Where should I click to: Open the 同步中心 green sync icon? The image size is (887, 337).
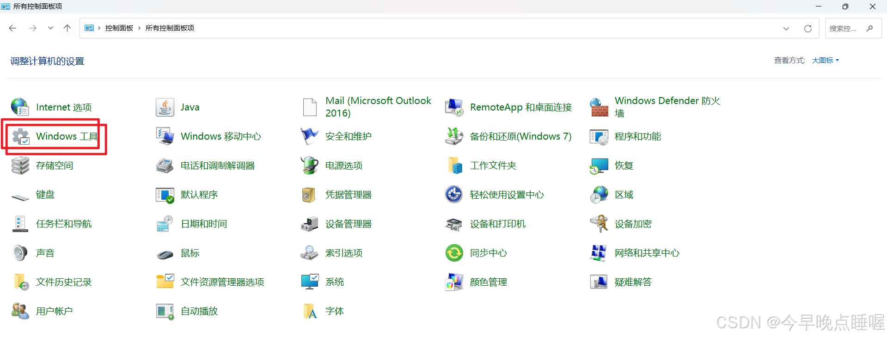coord(454,252)
